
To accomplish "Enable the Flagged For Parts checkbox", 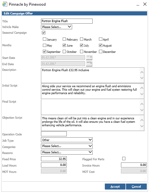I will [124, 159].
